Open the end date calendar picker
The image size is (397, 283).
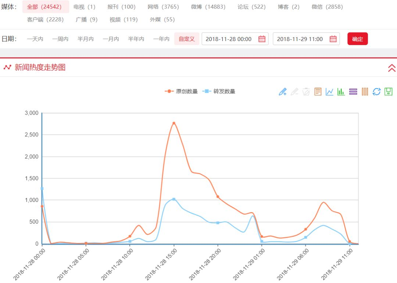pos(333,39)
